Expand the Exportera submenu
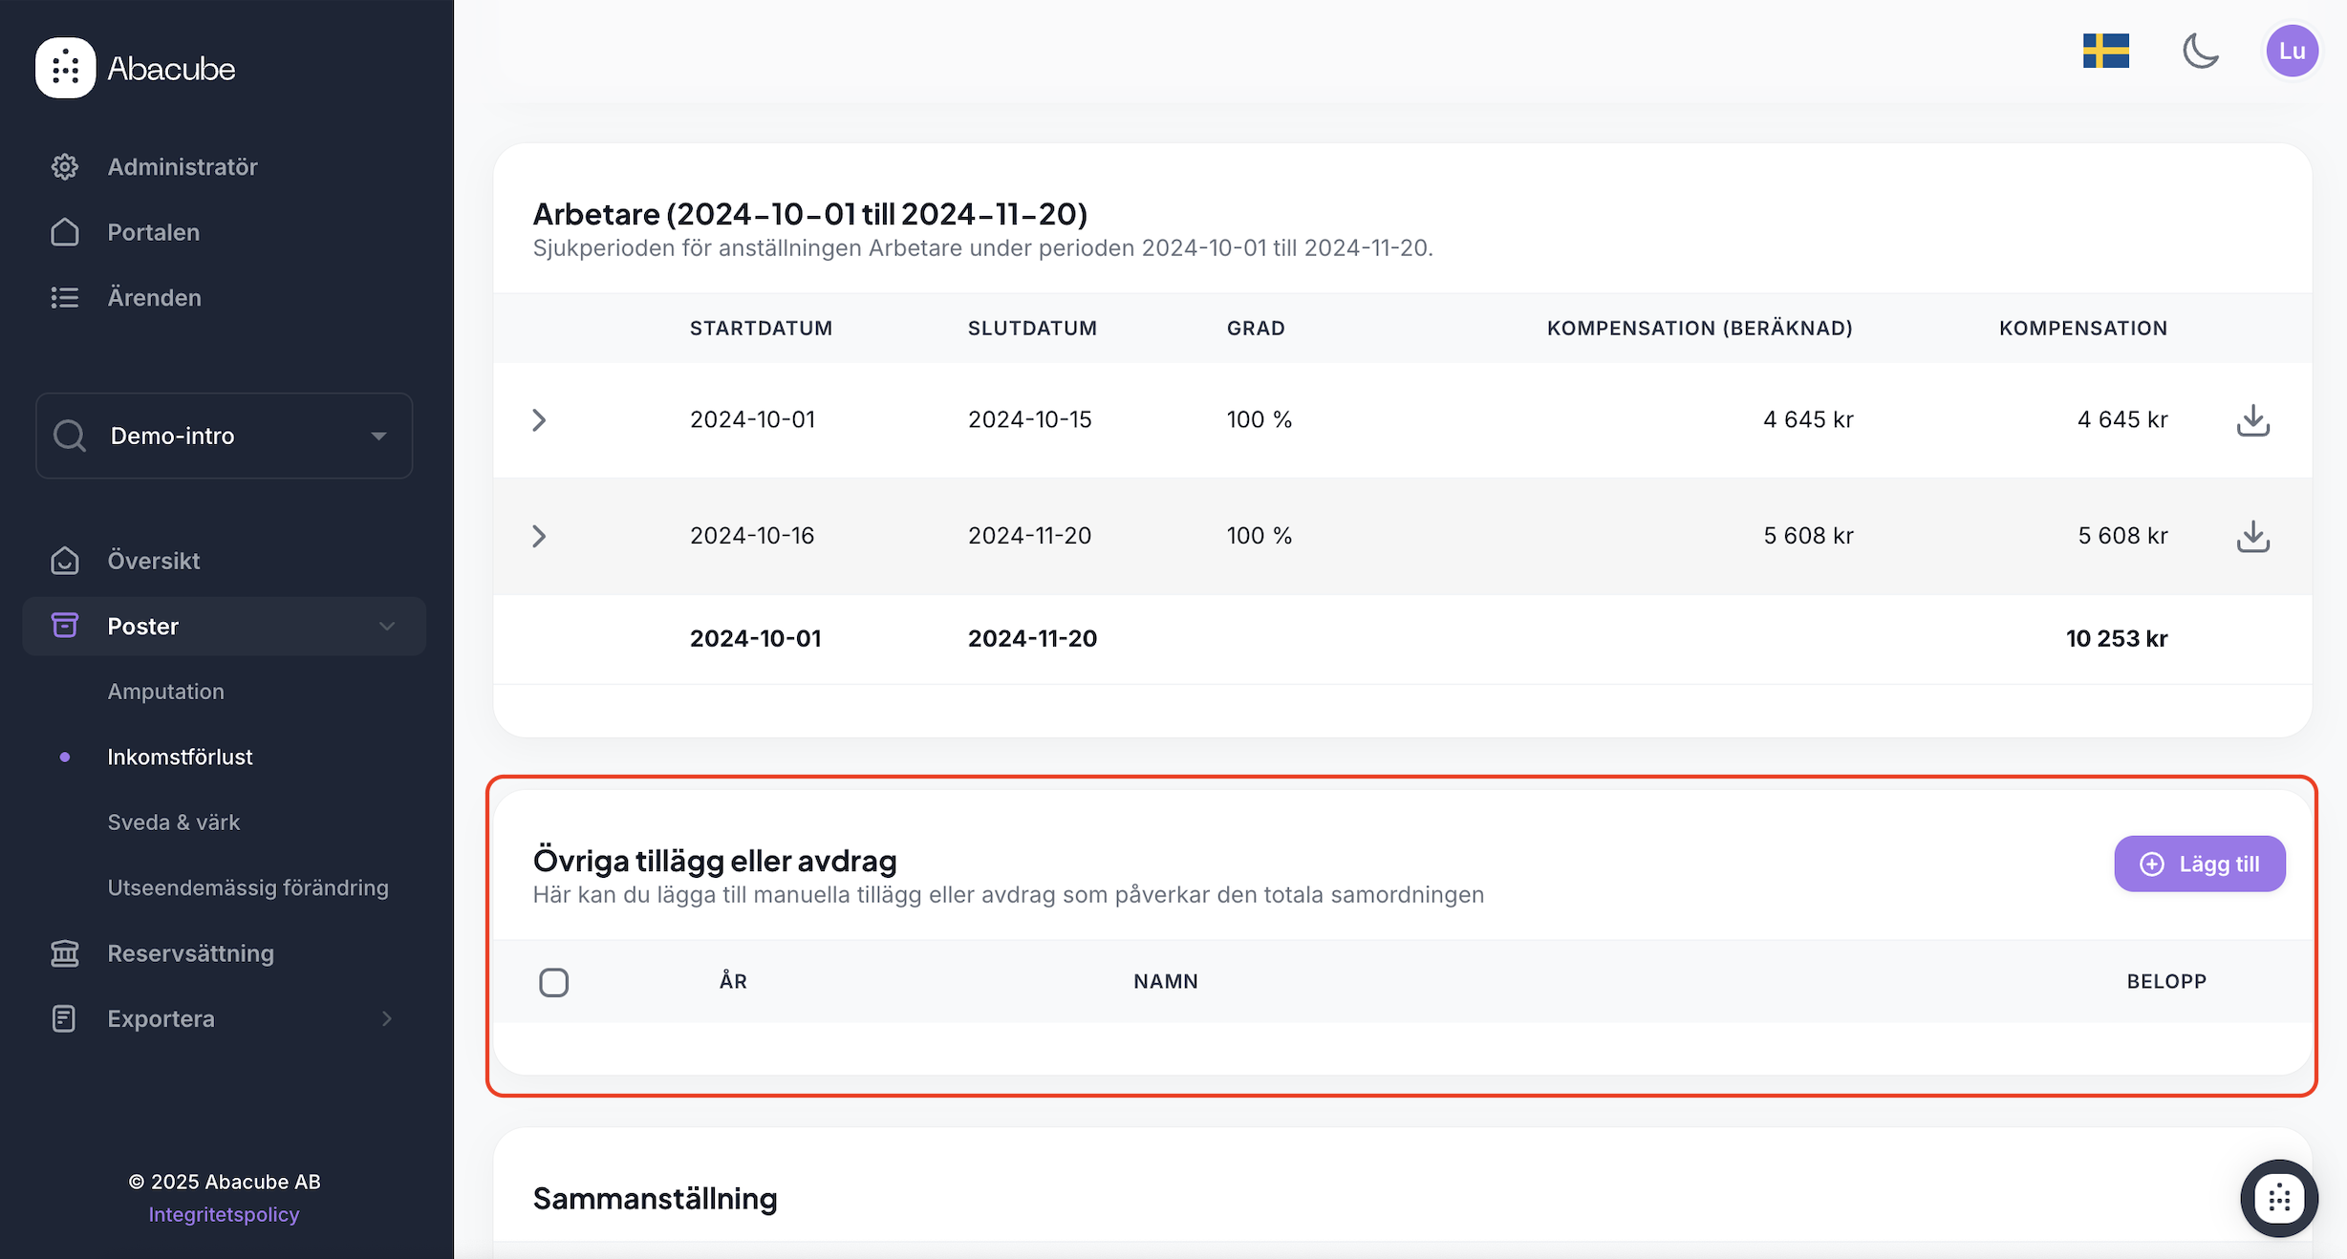This screenshot has height=1259, width=2347. (386, 1019)
